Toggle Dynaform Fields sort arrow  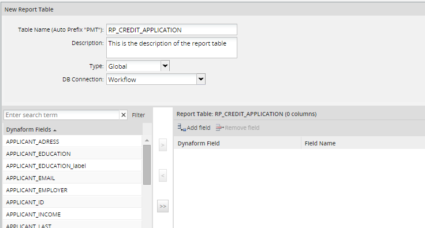(55, 130)
